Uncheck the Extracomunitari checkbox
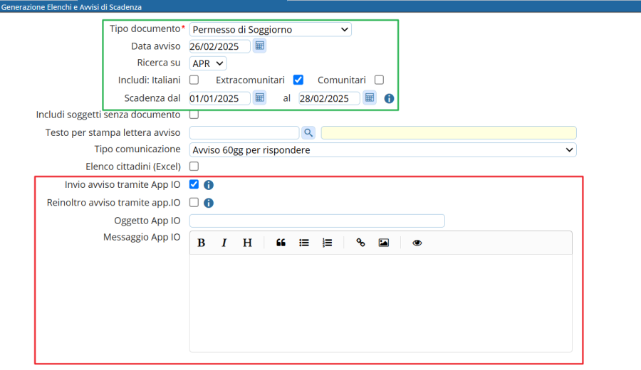This screenshot has width=641, height=370. point(298,80)
